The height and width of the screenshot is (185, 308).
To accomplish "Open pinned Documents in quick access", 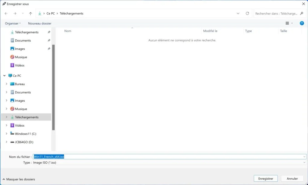I will 23,40.
